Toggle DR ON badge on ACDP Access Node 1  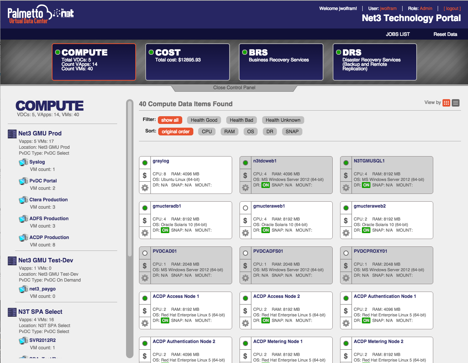165,320
